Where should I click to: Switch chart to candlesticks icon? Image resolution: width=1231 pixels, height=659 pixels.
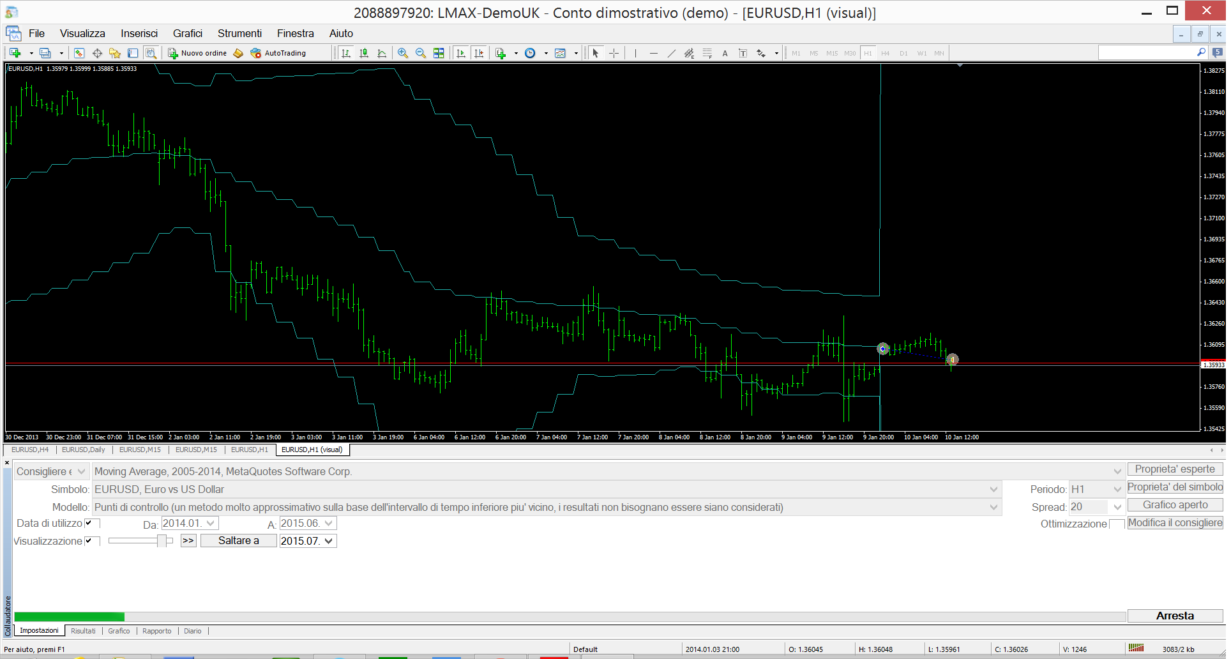(x=364, y=53)
